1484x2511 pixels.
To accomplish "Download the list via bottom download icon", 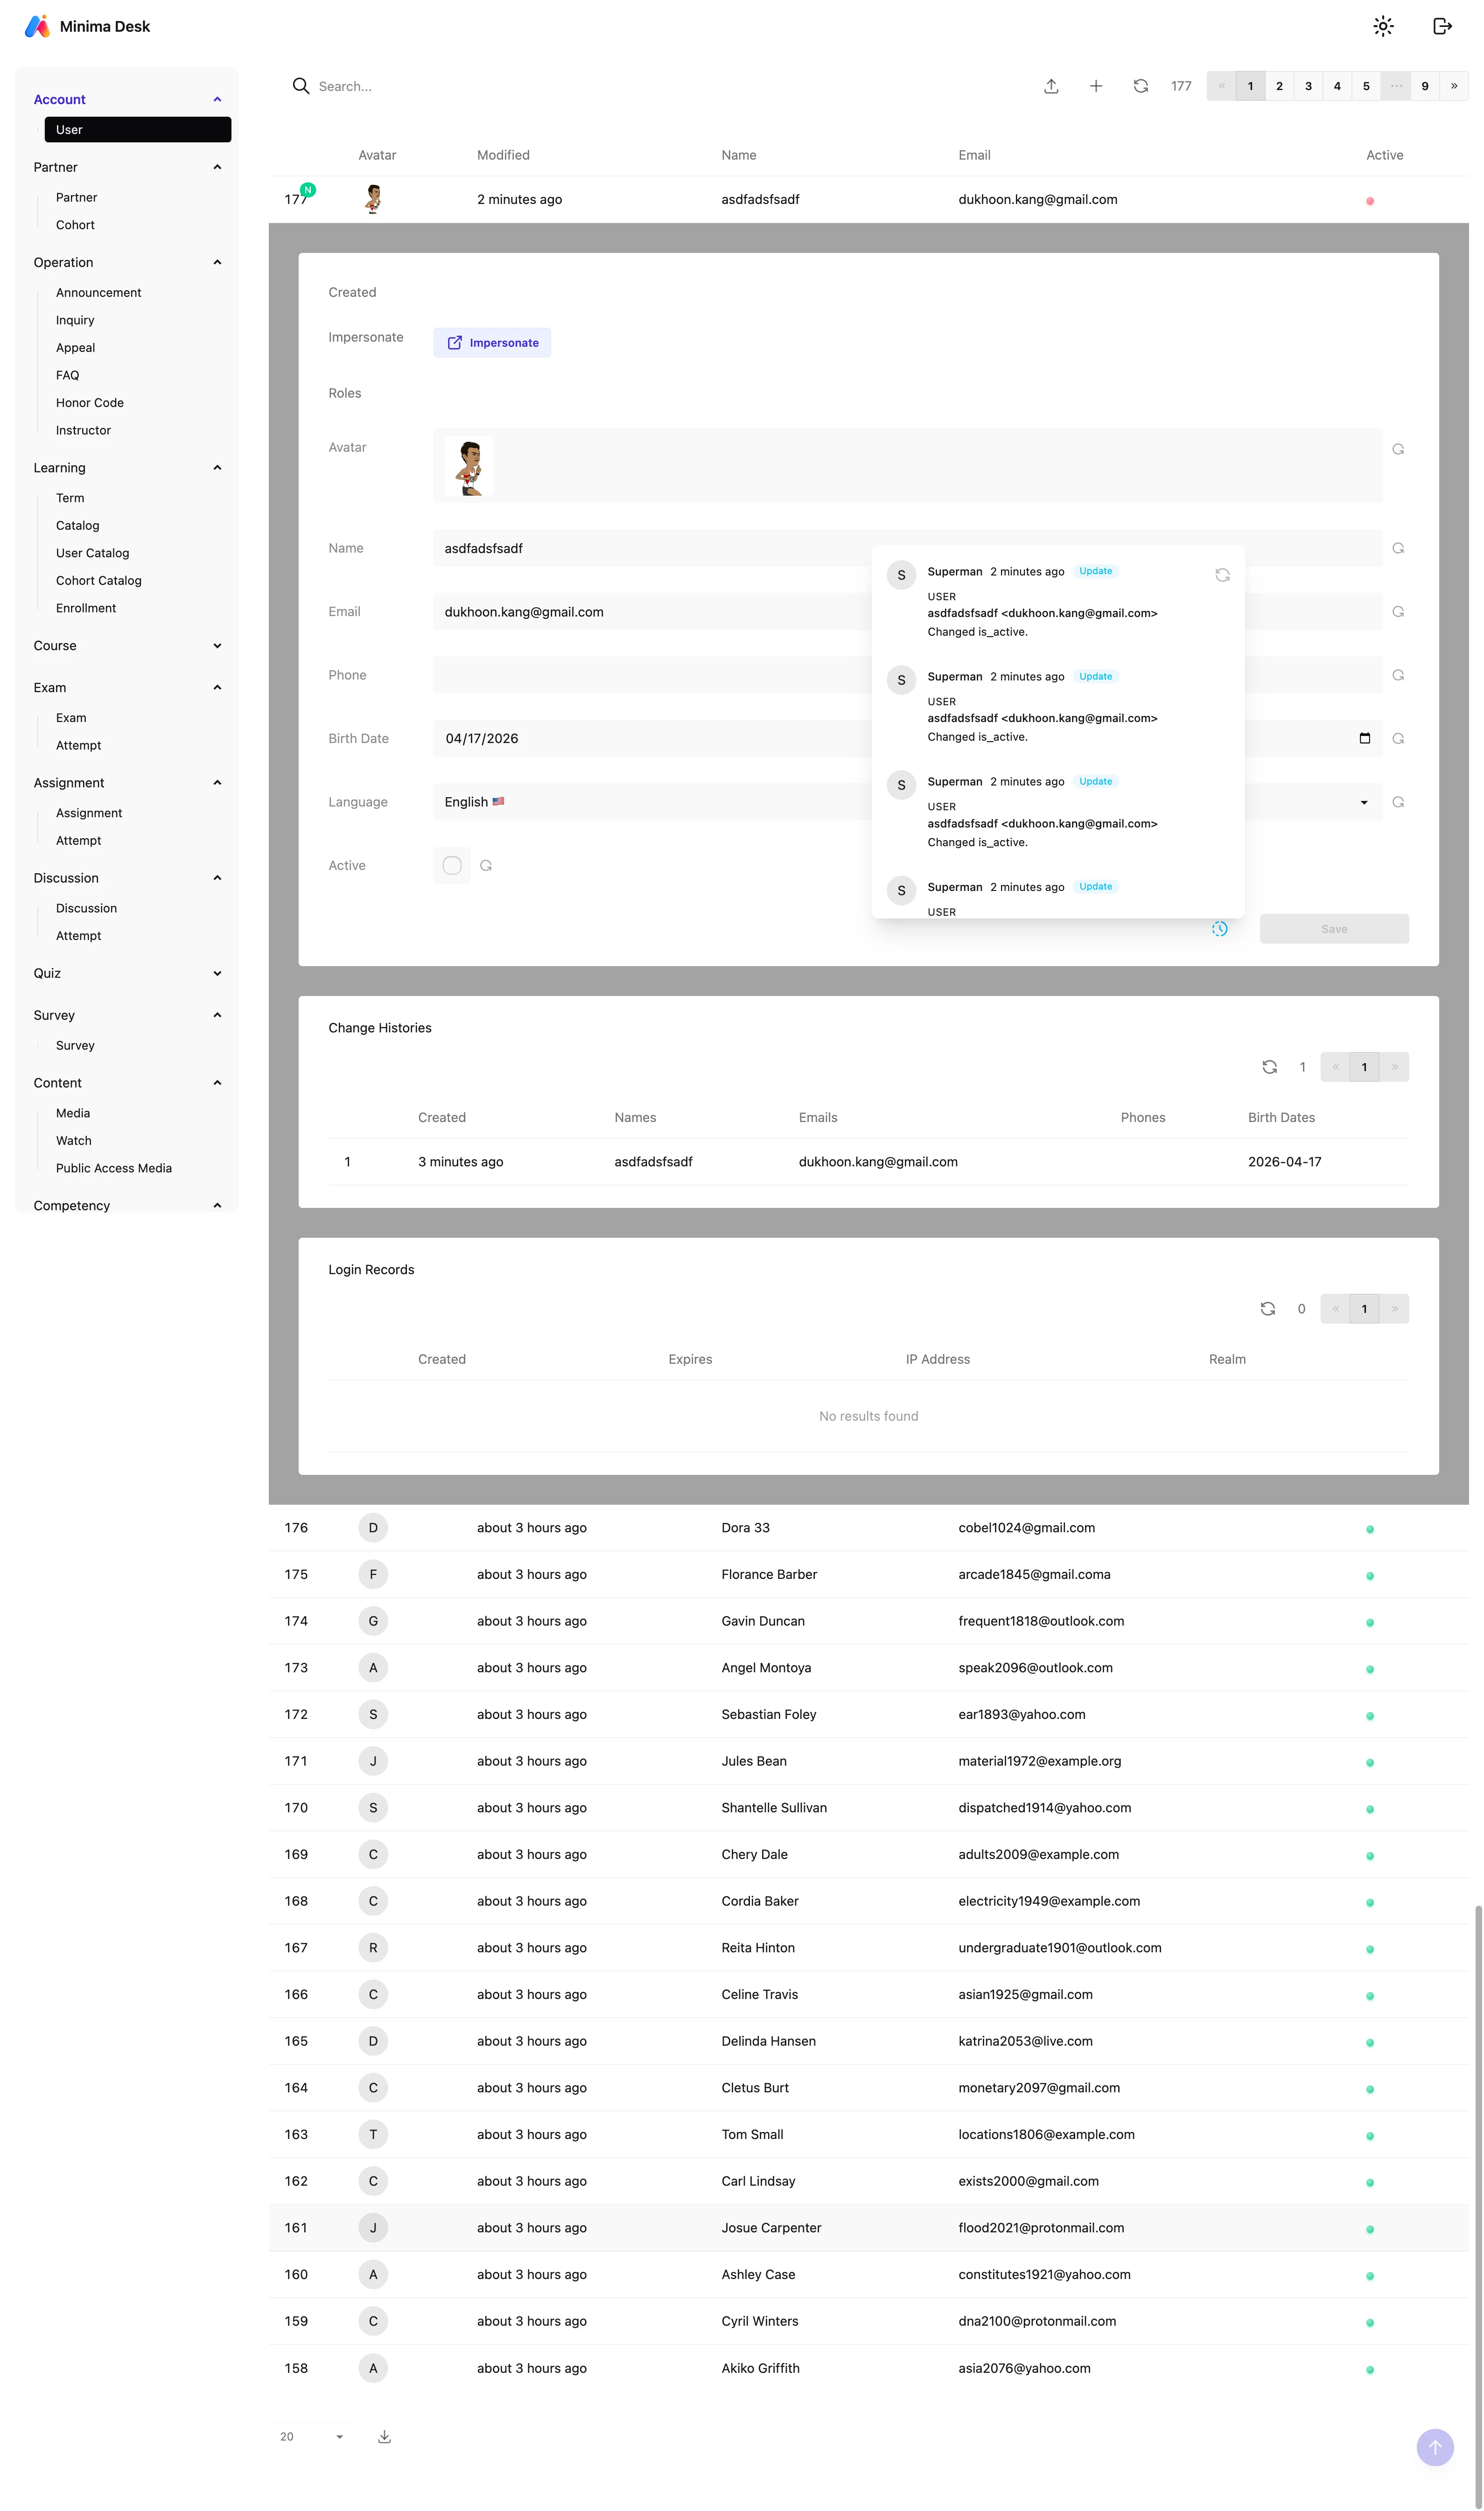I will (384, 2437).
